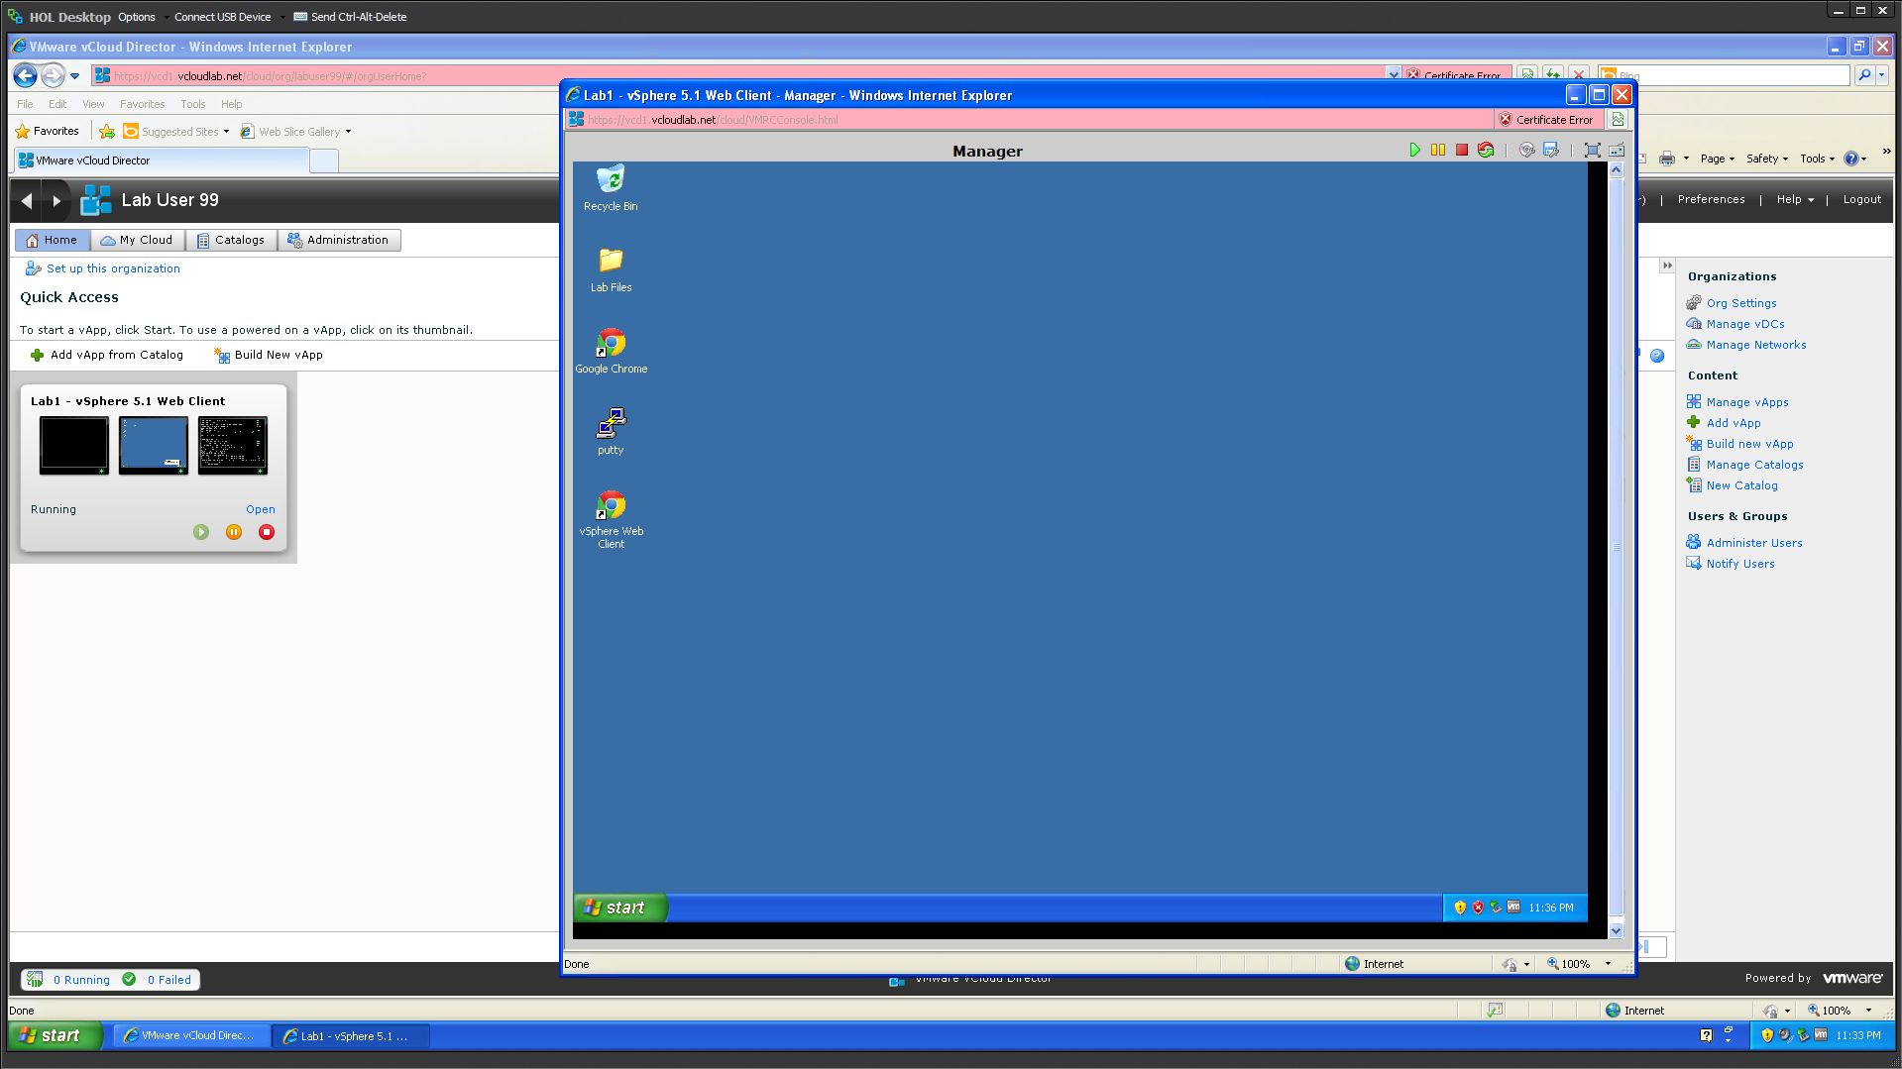Go forward using vCloud Director right arrow
Viewport: 1902px width, 1069px height.
[x=56, y=200]
